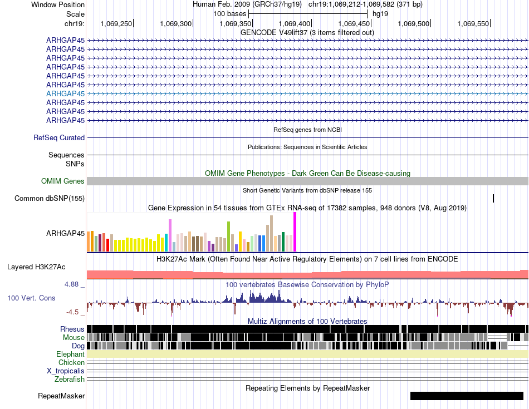
Task: Click the OMIM Genes label
Action: [x=63, y=181]
